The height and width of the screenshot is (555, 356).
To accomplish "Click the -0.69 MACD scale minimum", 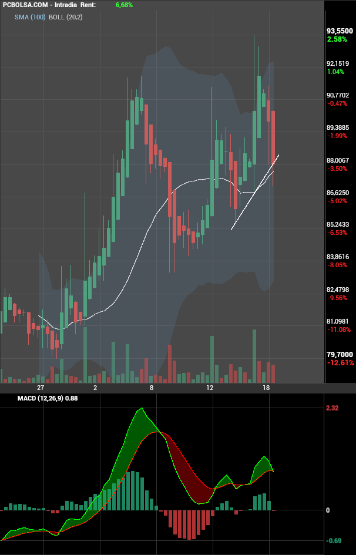I will click(333, 540).
